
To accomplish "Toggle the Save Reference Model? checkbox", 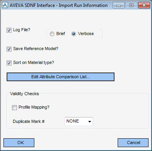I will pyautogui.click(x=9, y=49).
